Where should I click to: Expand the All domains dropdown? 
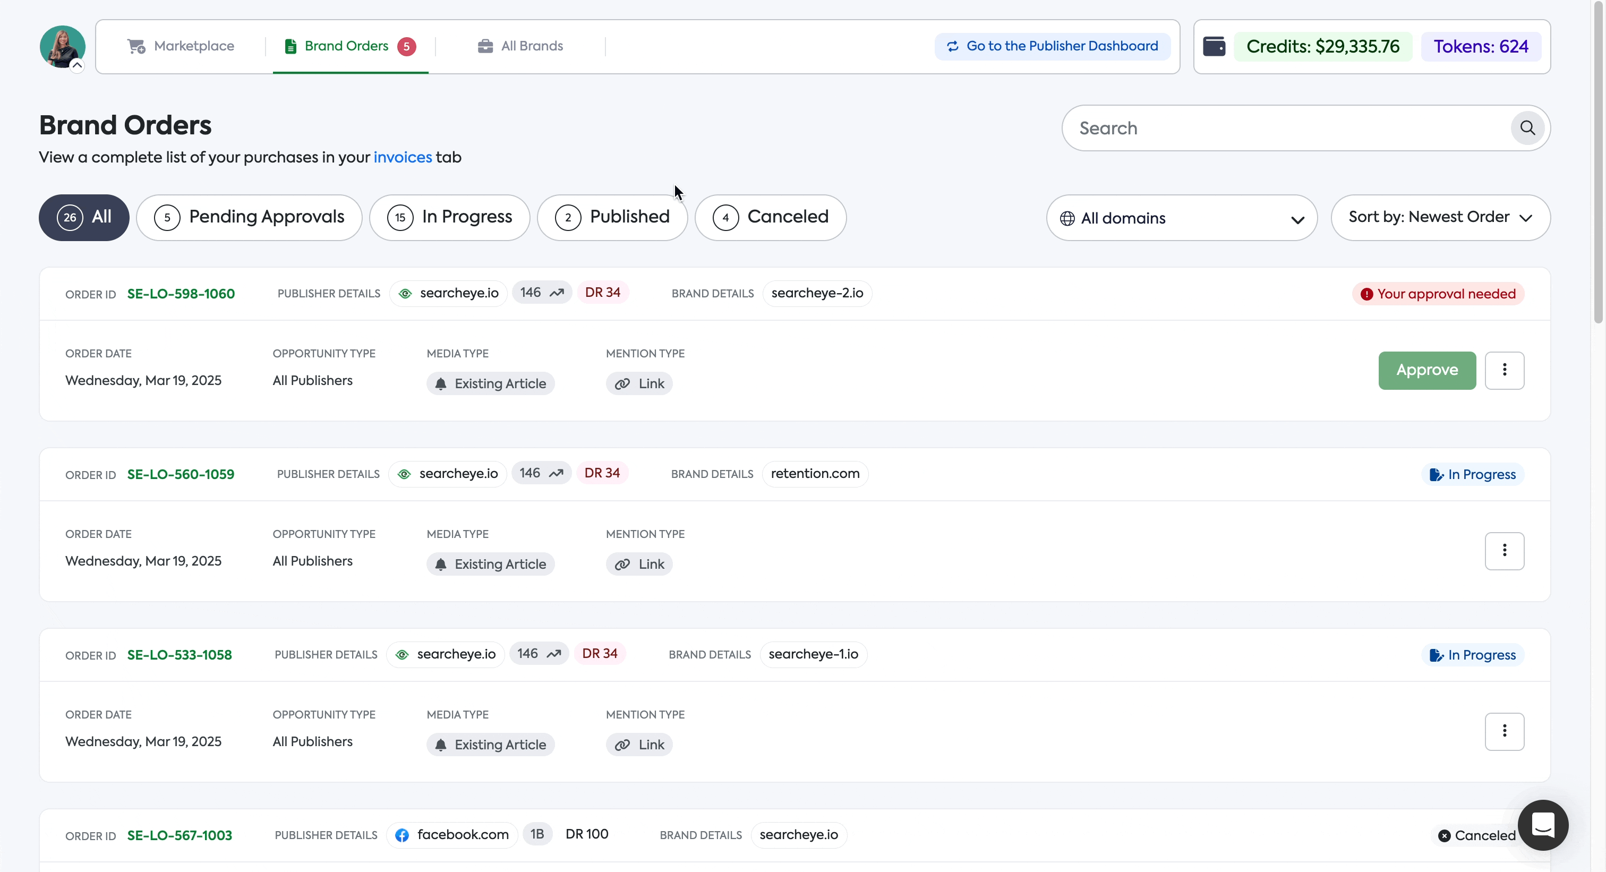(x=1181, y=218)
